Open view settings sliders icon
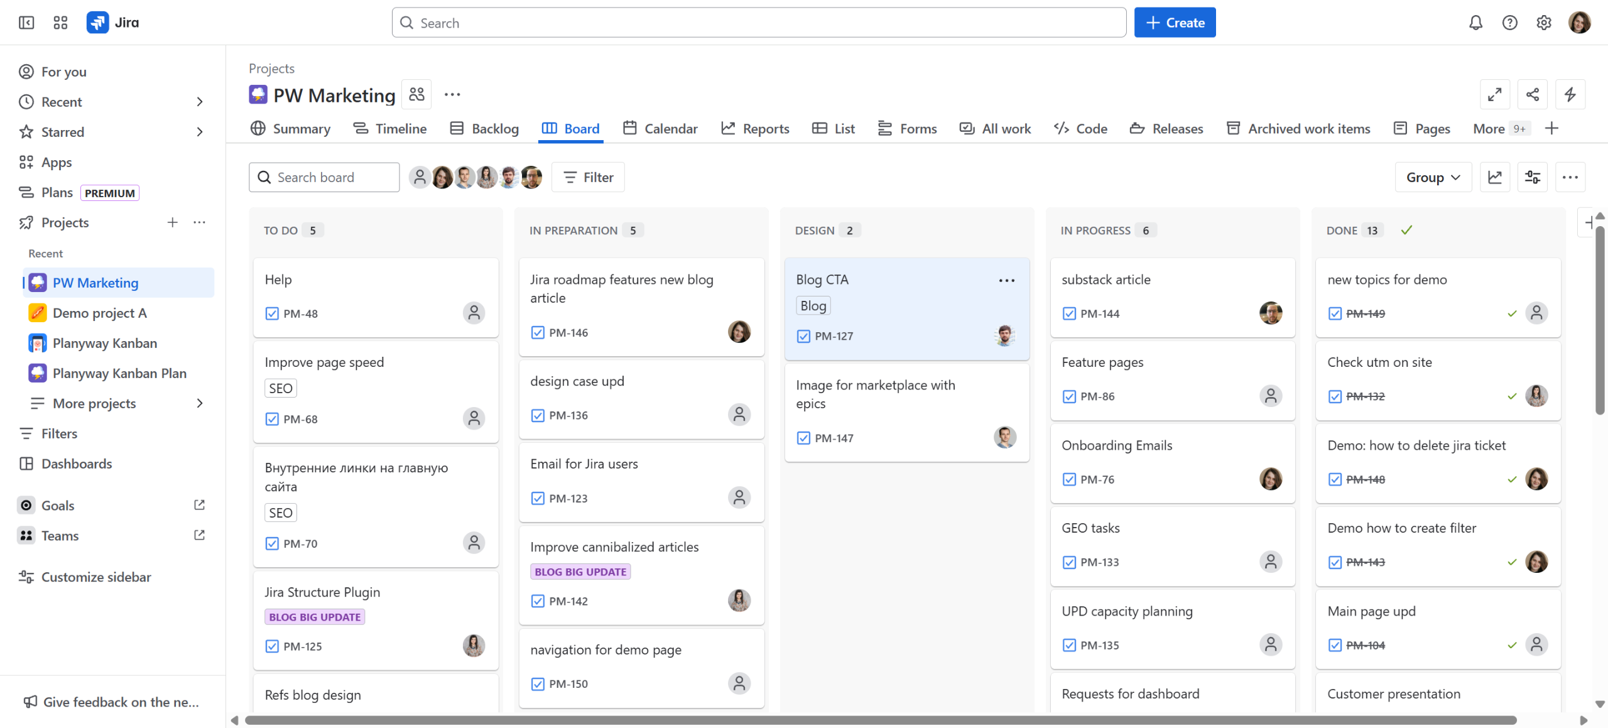The height and width of the screenshot is (728, 1608). click(x=1532, y=177)
